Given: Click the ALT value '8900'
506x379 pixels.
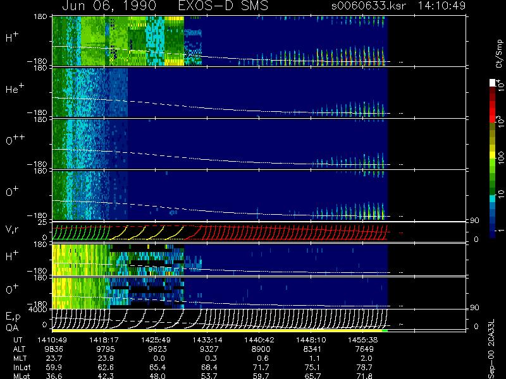Looking at the screenshot, I should pyautogui.click(x=261, y=349).
